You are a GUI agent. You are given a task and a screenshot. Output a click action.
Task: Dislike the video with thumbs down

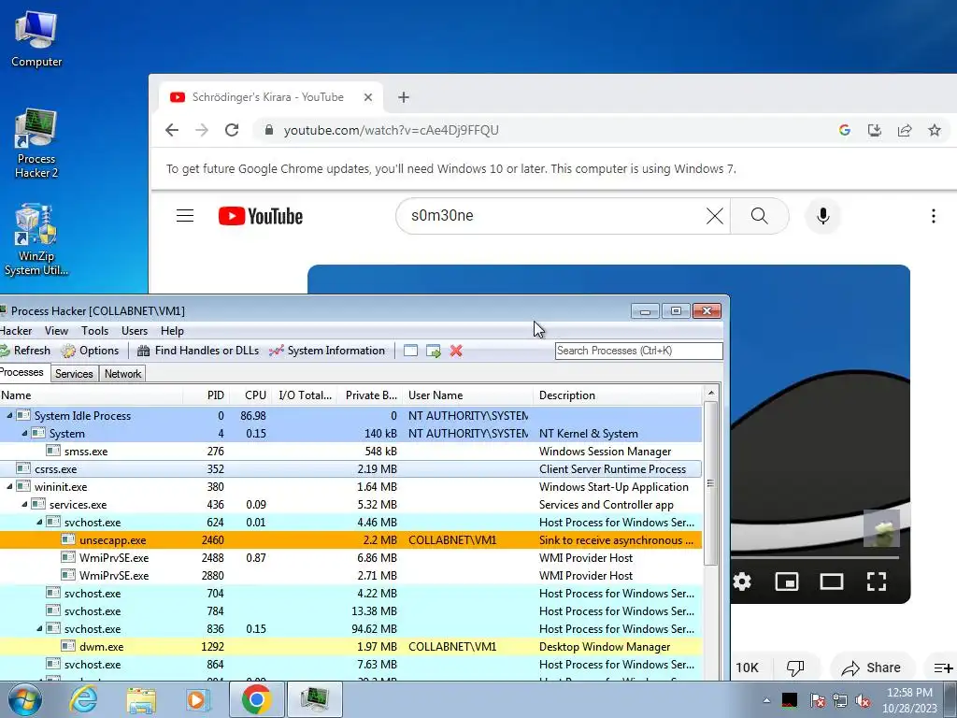point(795,668)
